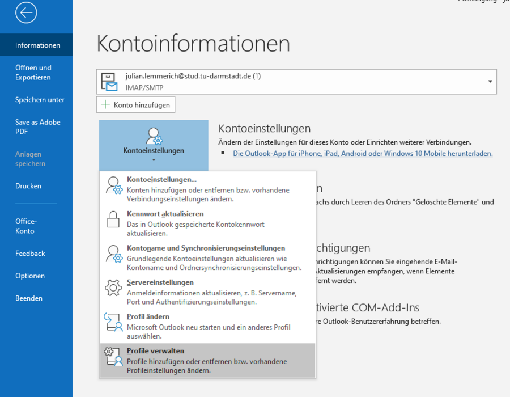The width and height of the screenshot is (510, 397).
Task: Click the person-gear icon on Kontoeinstellungen tile
Action: coord(154,136)
